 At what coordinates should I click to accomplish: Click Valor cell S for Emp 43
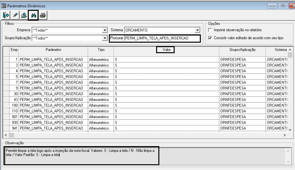click(x=166, y=99)
